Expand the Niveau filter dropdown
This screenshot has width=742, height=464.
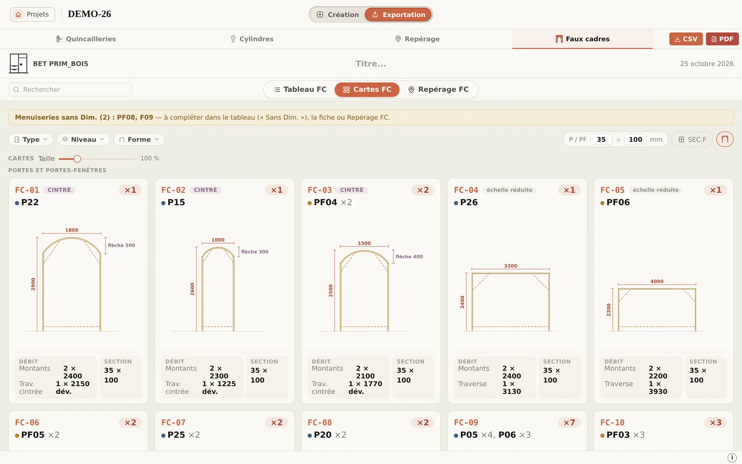point(83,139)
